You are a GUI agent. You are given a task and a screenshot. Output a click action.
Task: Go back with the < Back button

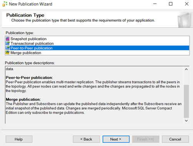(86, 139)
